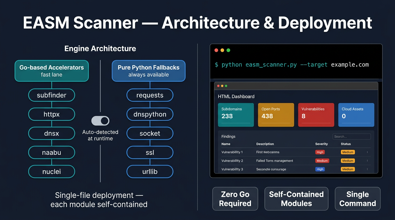Click the Zero Go Required badge

(235, 199)
